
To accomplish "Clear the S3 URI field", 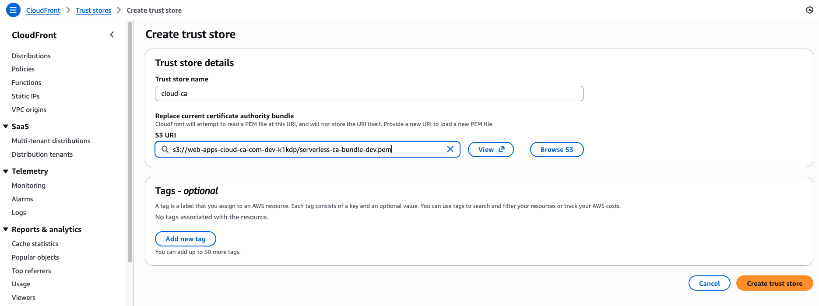I will pos(450,149).
